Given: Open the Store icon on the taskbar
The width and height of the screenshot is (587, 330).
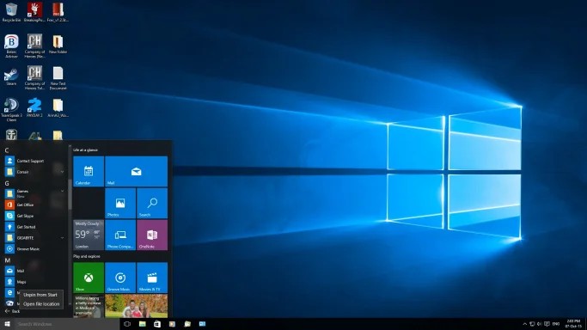Looking at the screenshot, I should (157, 324).
